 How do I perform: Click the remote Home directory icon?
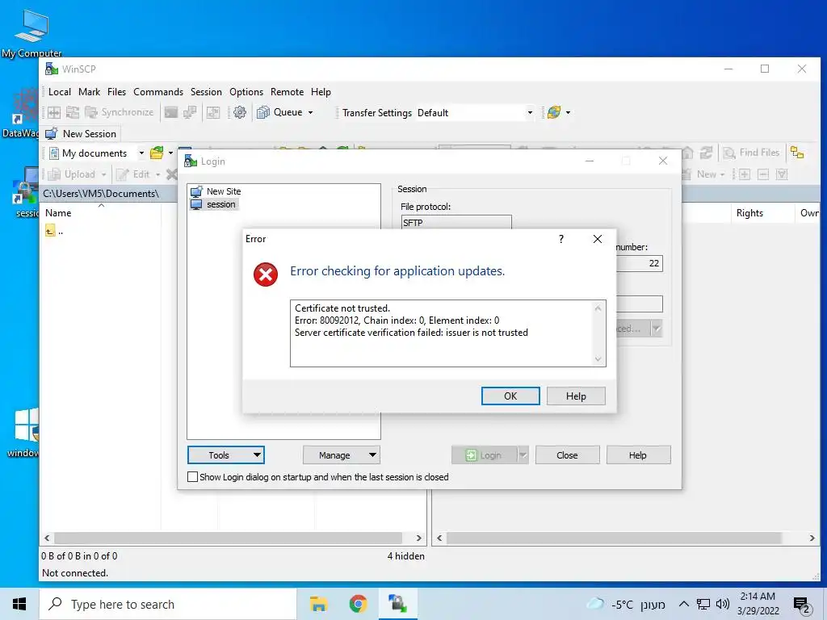[x=688, y=153]
